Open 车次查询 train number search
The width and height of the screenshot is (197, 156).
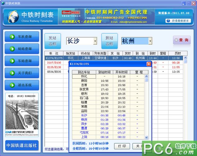point(22,37)
